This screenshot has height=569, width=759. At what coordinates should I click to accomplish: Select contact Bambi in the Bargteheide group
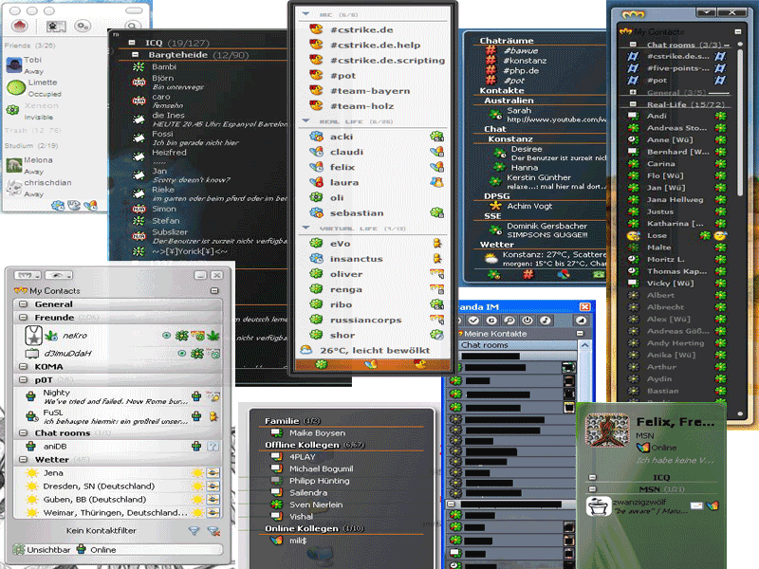coord(163,66)
